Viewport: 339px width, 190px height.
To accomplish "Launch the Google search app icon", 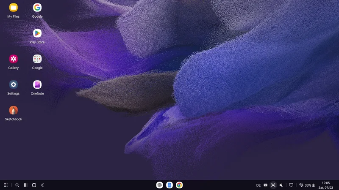I will 37,8.
